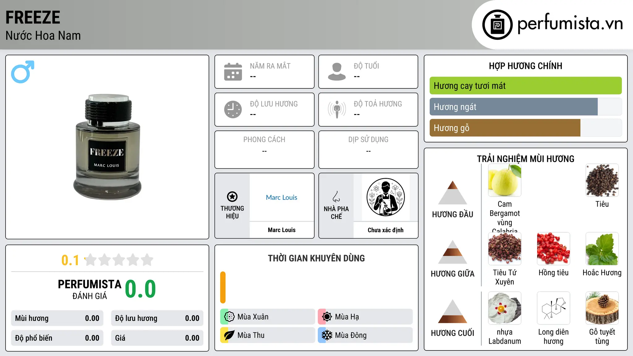Click the Hương Đầu label
Screen dimensions: 633x356
452,214
